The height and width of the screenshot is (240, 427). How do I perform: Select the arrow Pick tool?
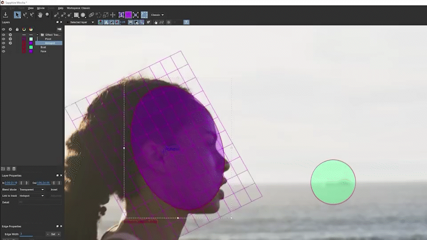17,15
